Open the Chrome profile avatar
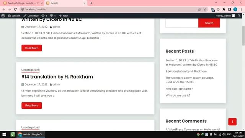This screenshot has height=138, width=245. click(x=235, y=9)
